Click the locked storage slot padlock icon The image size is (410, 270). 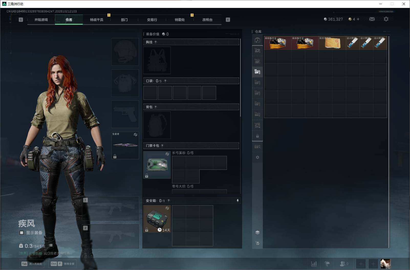click(x=257, y=136)
